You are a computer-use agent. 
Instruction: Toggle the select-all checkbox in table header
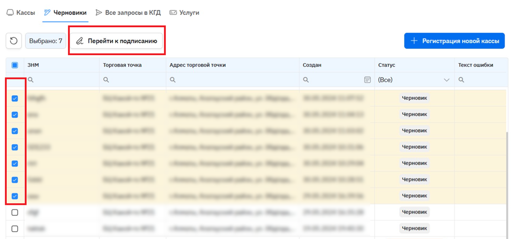tap(15, 65)
